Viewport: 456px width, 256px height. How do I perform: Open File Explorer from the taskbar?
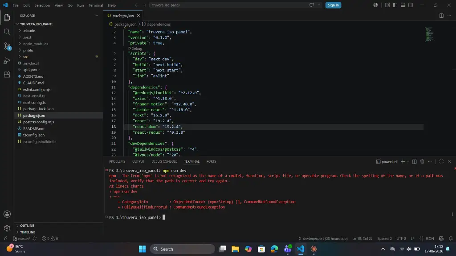click(235, 249)
